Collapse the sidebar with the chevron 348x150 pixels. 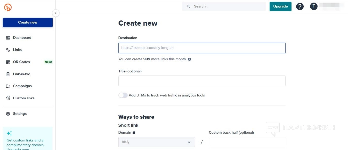(x=56, y=13)
